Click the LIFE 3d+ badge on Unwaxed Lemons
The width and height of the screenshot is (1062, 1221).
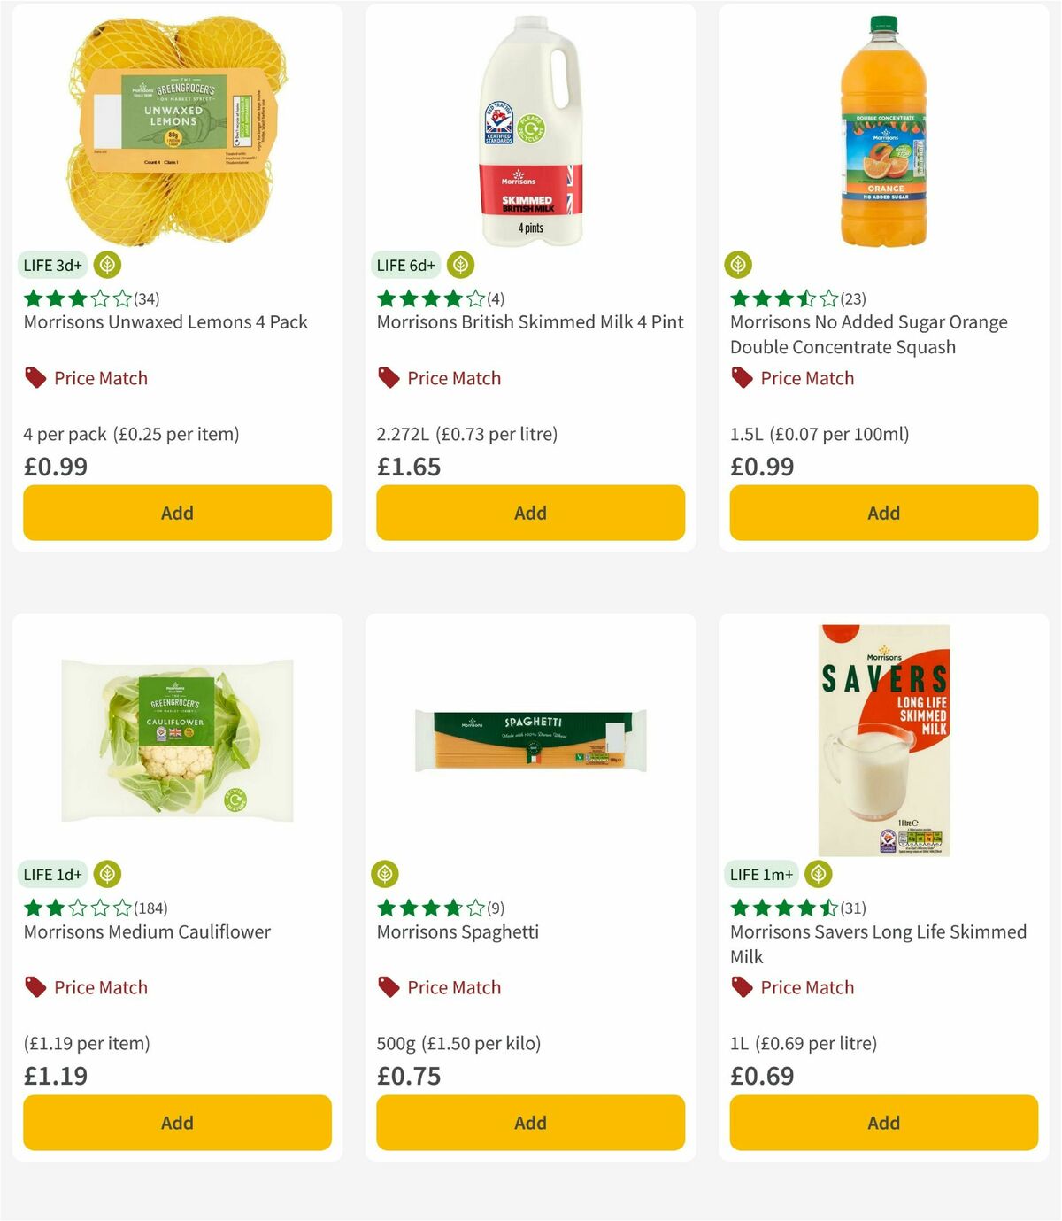52,264
